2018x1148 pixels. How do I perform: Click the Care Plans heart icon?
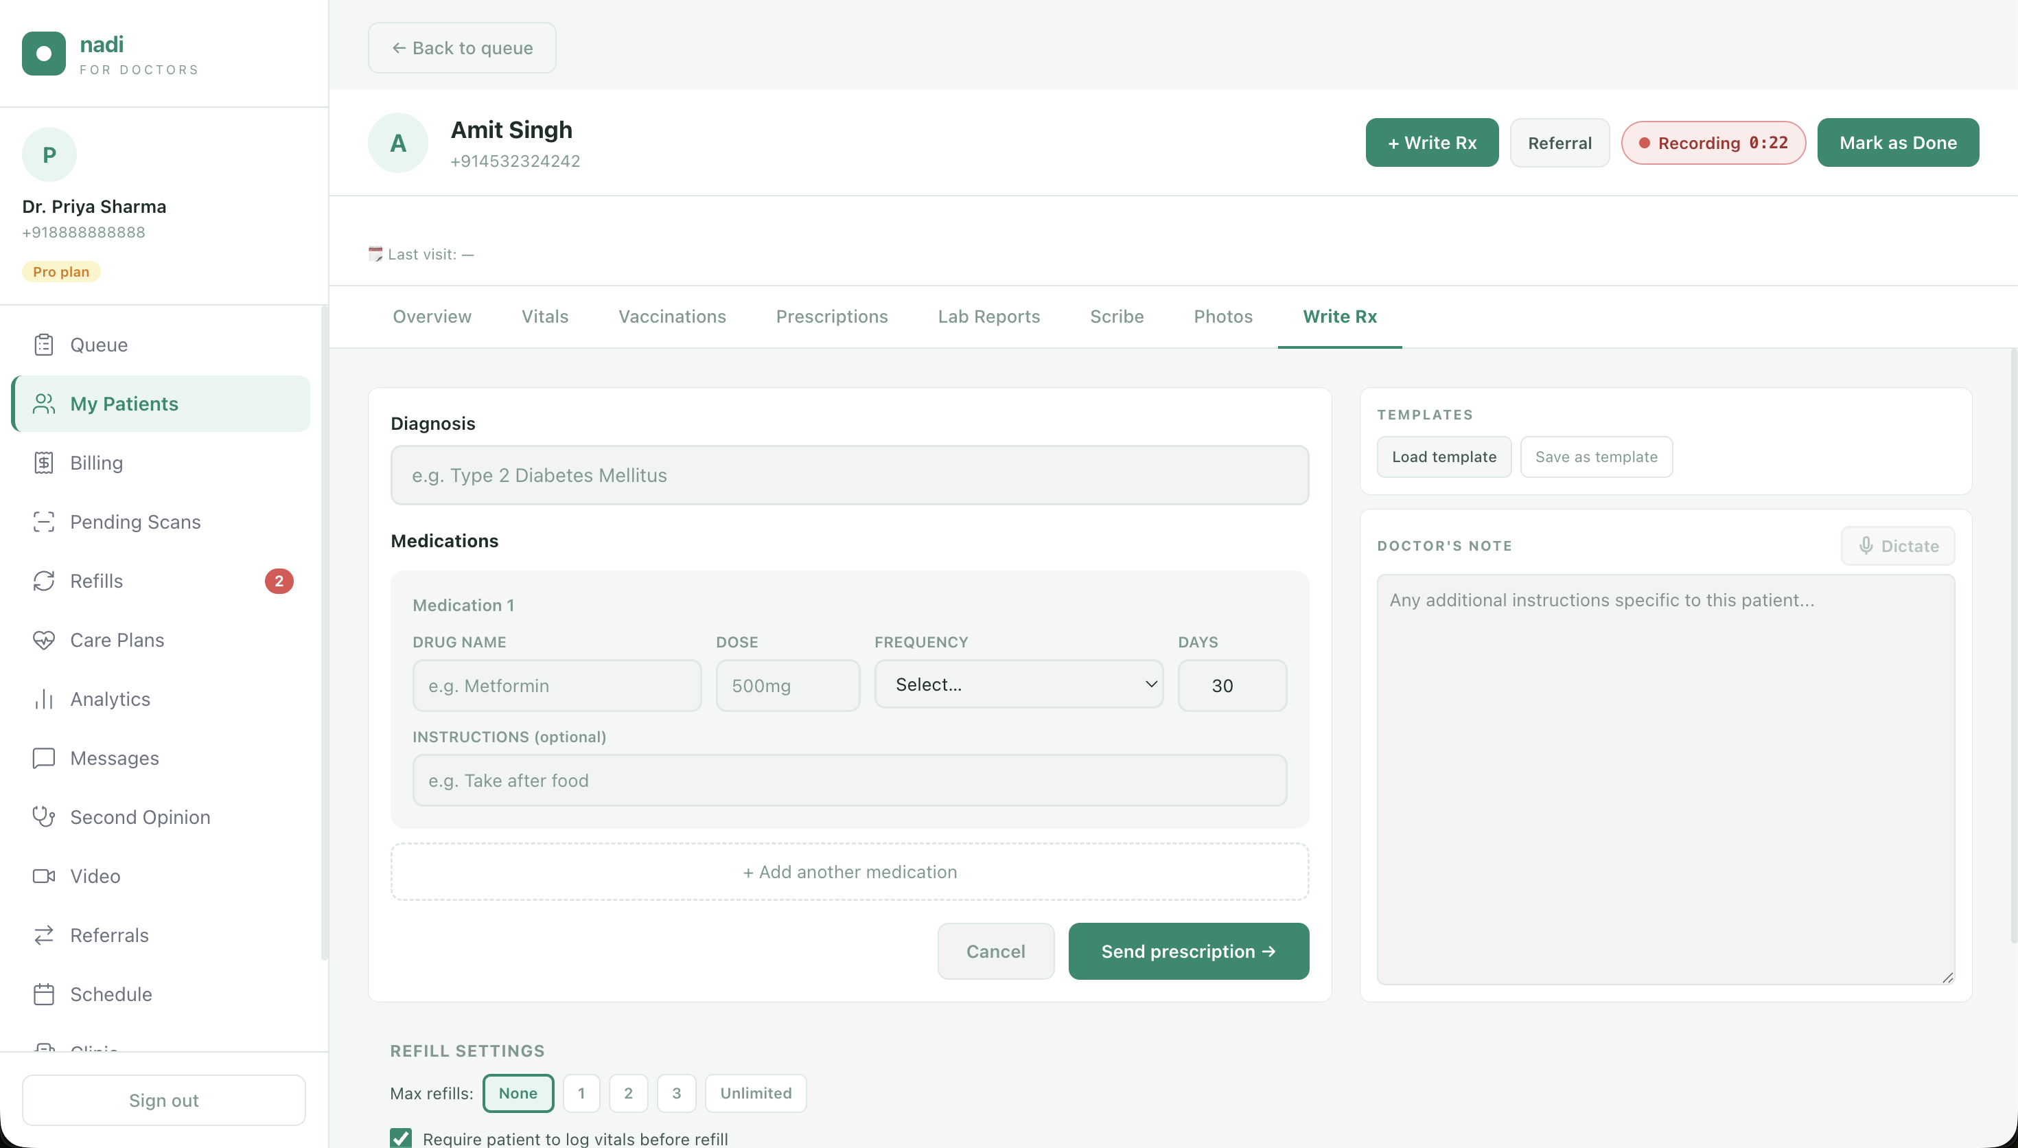44,640
